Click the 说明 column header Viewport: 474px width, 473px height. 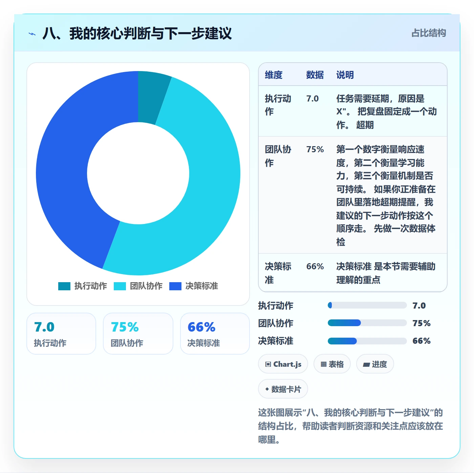(345, 75)
